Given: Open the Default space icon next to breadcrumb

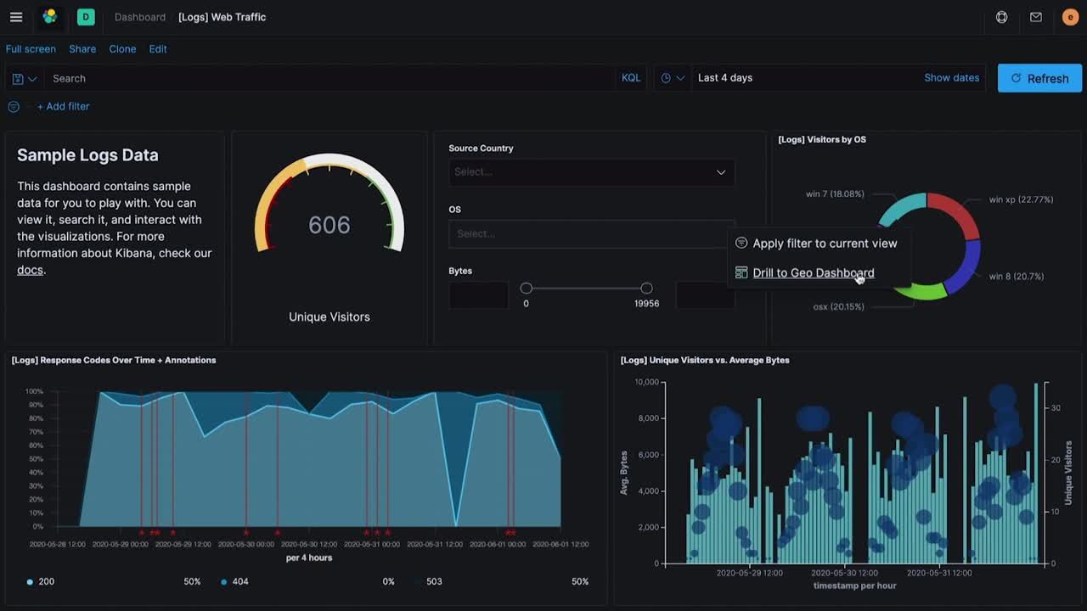Looking at the screenshot, I should [85, 17].
